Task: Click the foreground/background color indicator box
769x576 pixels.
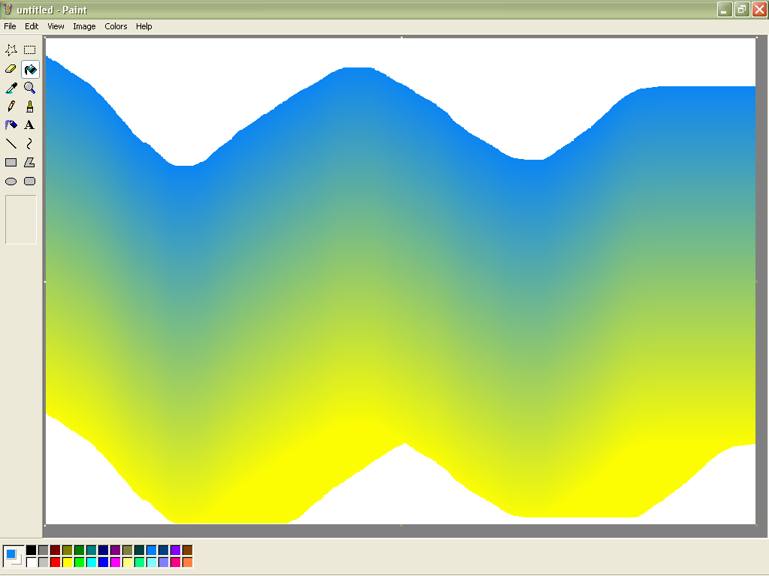Action: point(13,556)
